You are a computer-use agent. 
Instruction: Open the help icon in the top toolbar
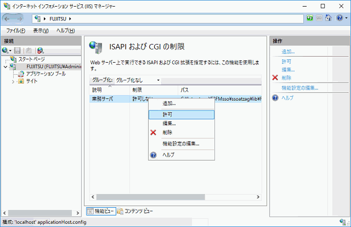coord(339,18)
